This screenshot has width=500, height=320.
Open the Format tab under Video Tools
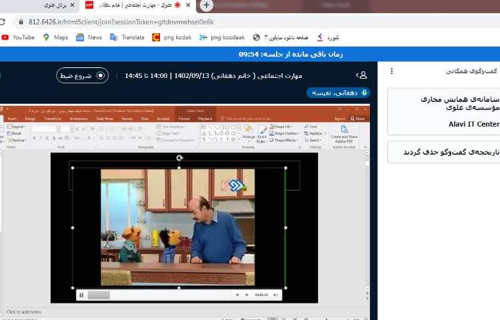(x=184, y=119)
